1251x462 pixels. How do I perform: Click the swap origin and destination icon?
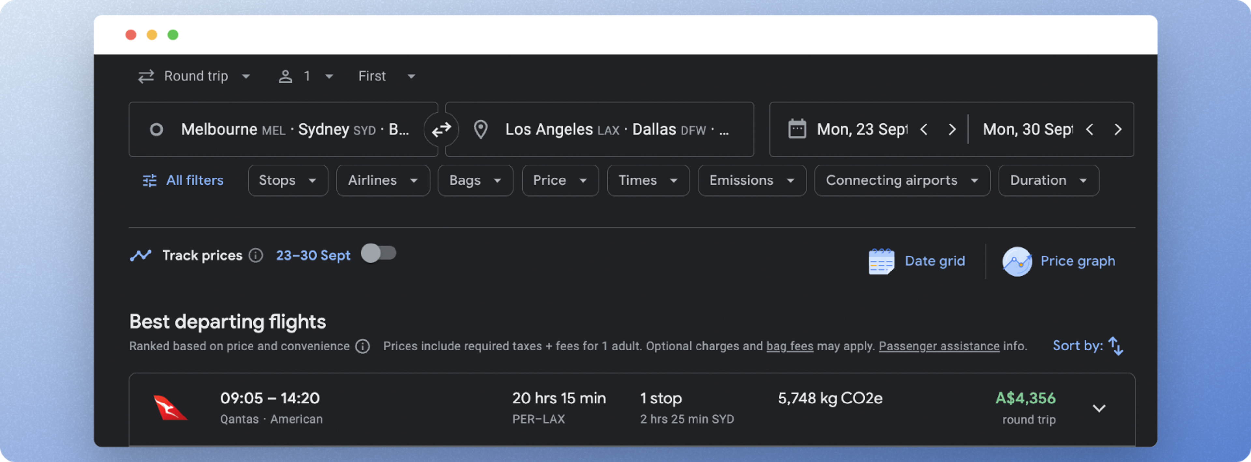click(x=441, y=129)
